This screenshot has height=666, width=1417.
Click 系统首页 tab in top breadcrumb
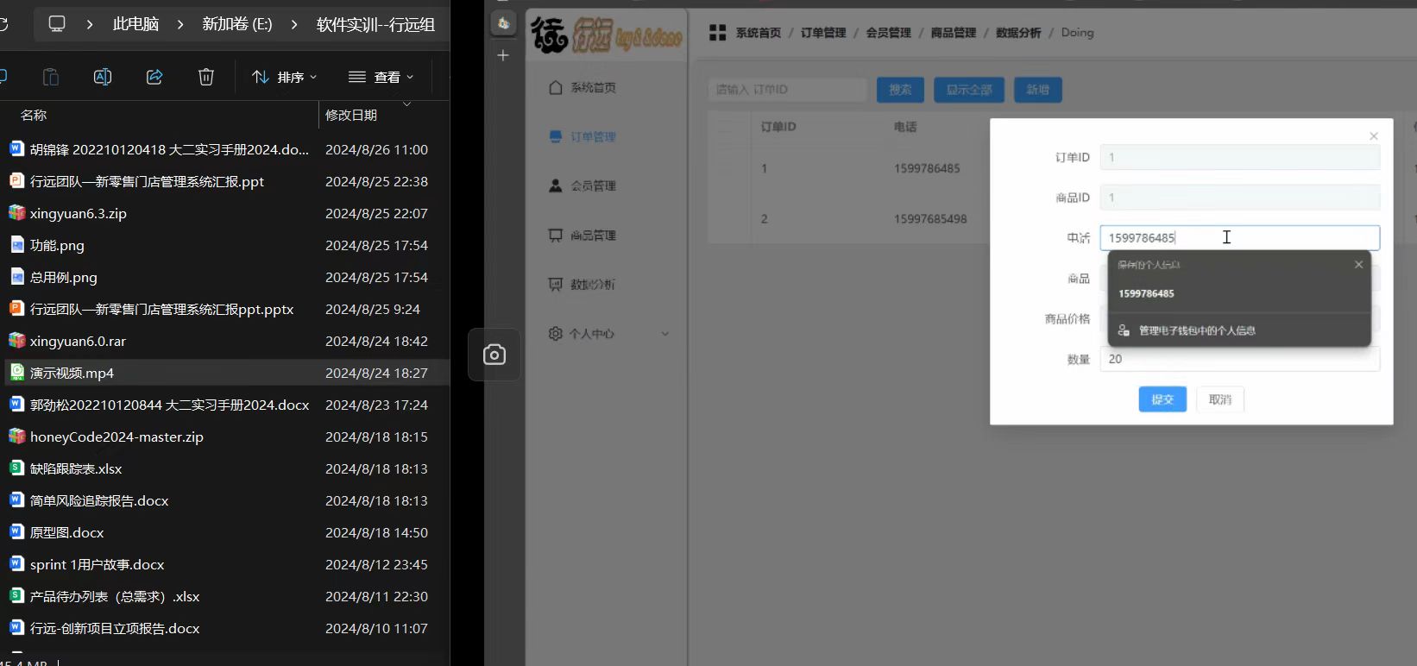[758, 33]
